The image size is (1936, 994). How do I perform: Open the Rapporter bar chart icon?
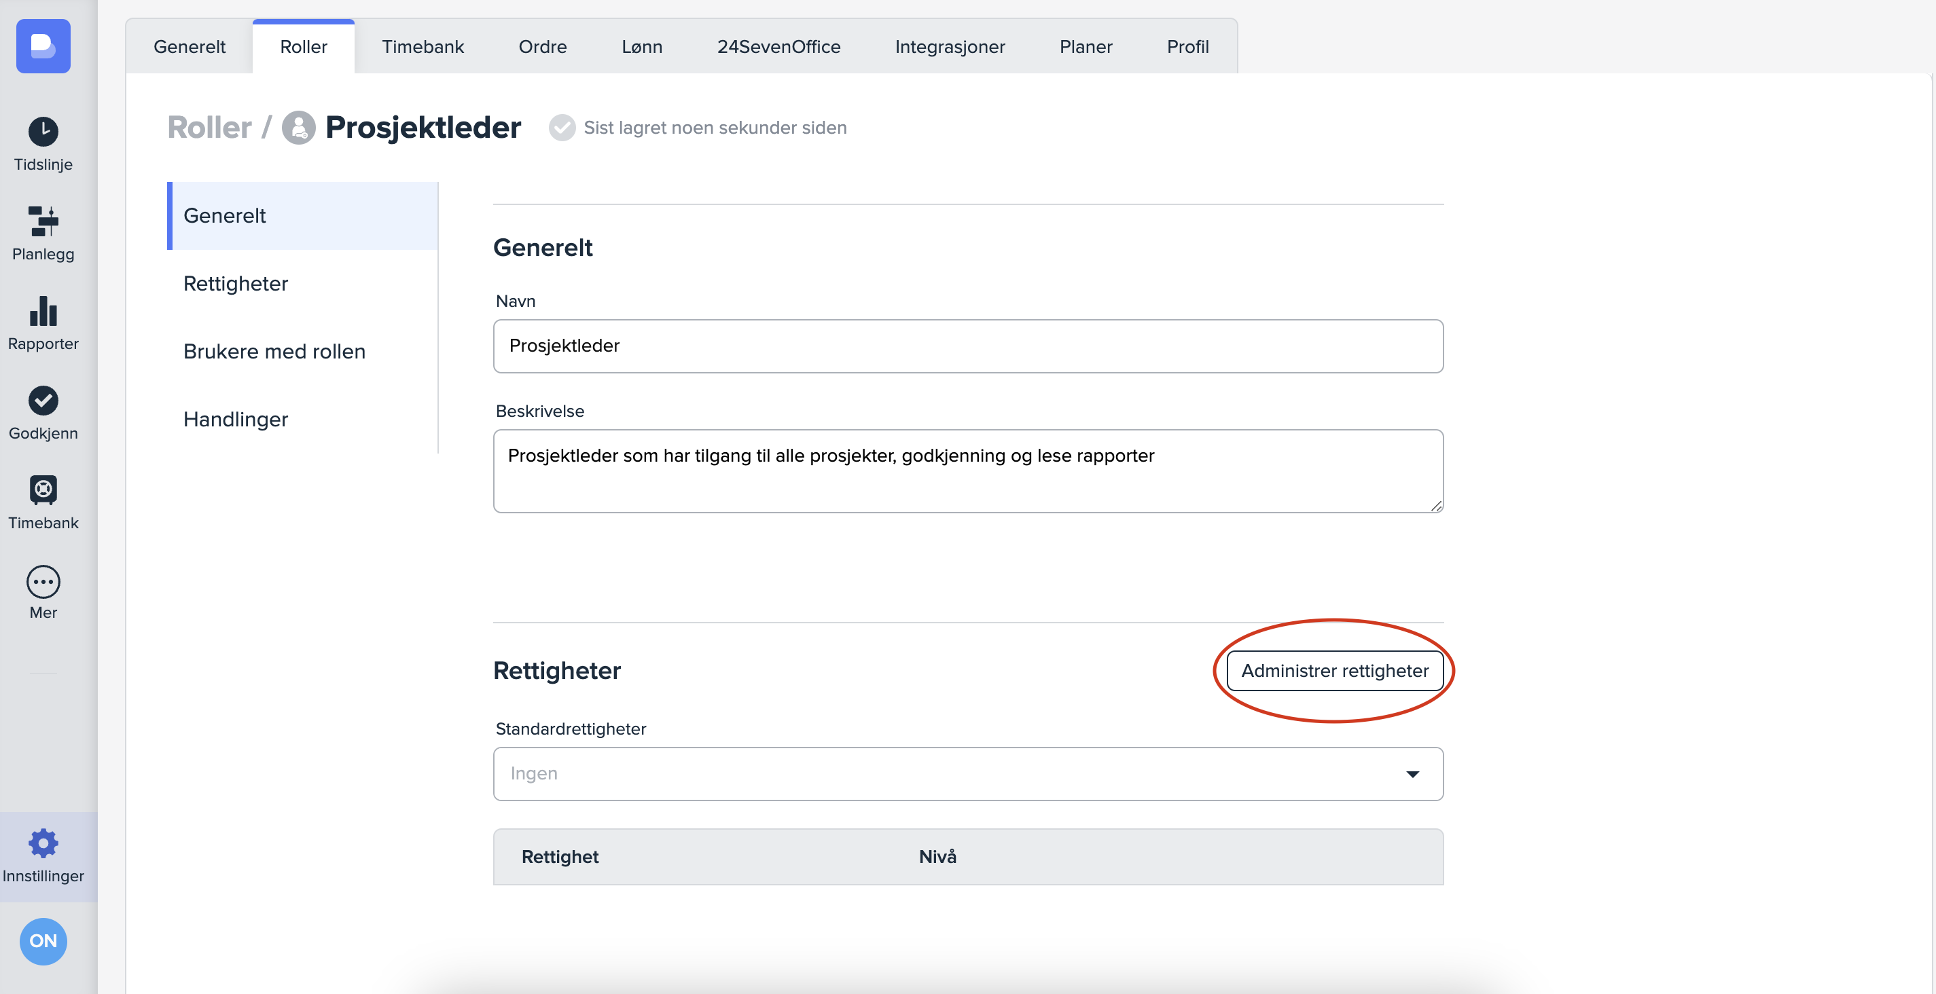(43, 311)
